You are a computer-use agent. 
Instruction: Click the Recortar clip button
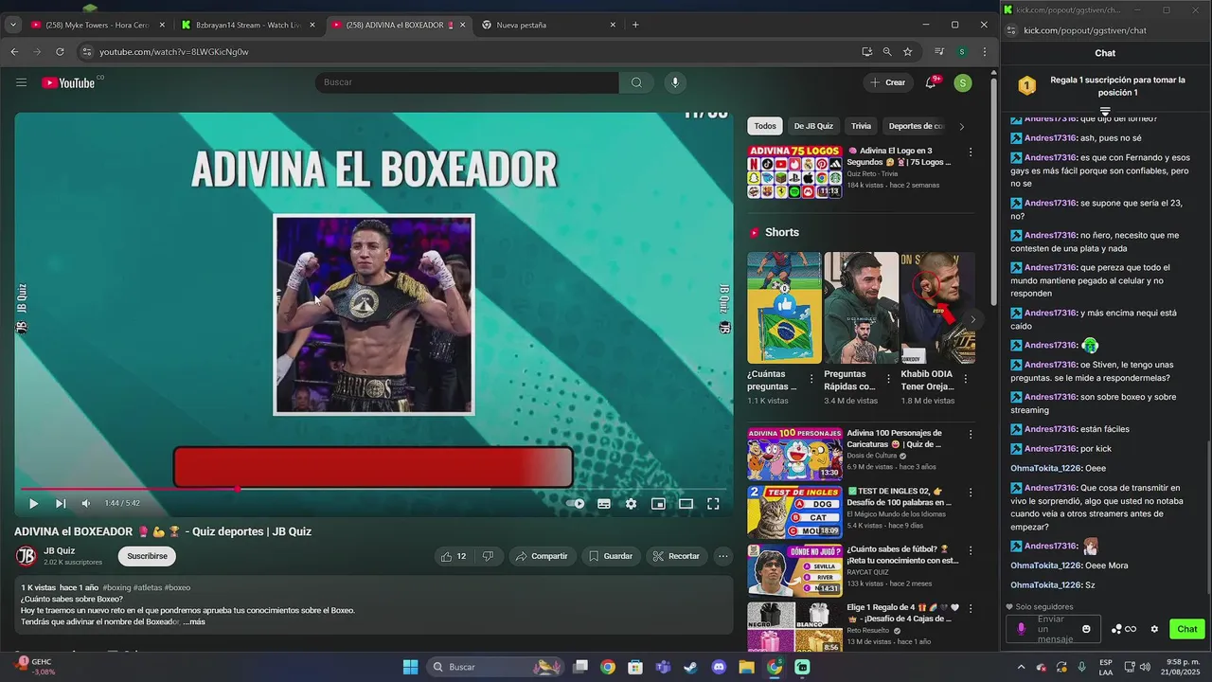[x=675, y=556]
